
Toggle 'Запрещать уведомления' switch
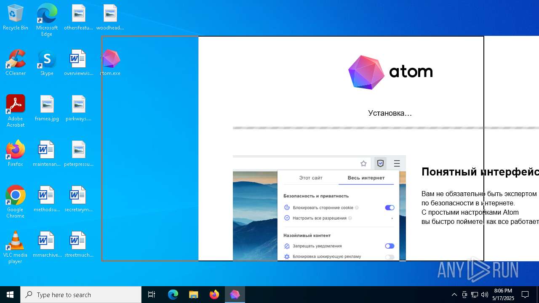pos(390,246)
